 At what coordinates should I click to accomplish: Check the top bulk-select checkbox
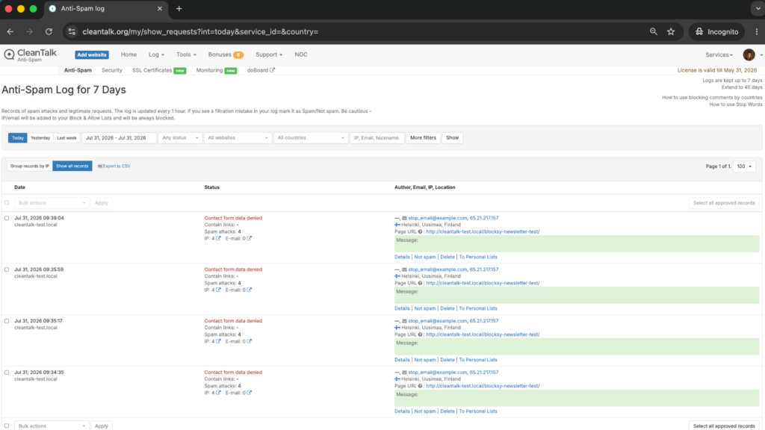[x=7, y=202]
